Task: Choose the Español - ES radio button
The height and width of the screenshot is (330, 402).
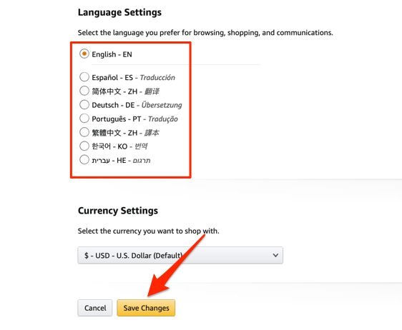Action: 84,77
